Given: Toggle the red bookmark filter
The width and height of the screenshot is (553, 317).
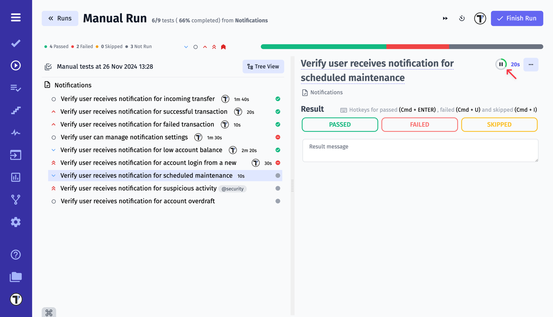Looking at the screenshot, I should [x=223, y=46].
